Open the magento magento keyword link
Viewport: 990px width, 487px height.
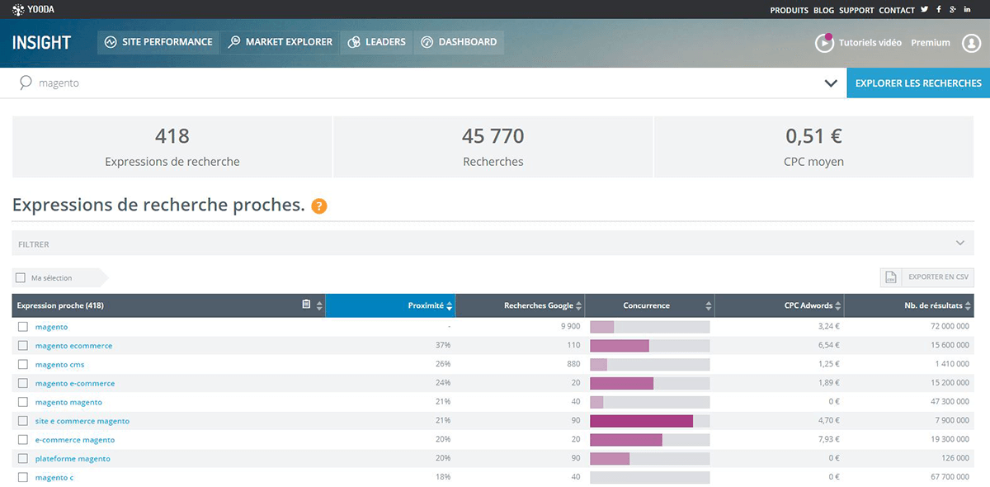[x=68, y=402]
